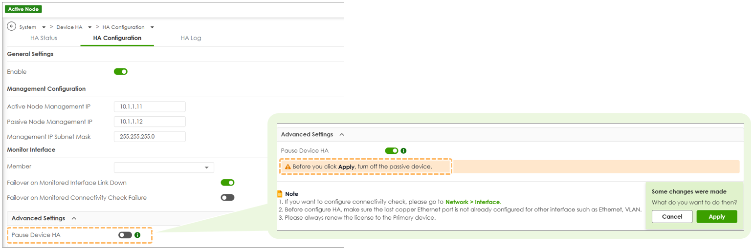The width and height of the screenshot is (754, 249).
Task: Open the HA Log tab
Action: (x=191, y=38)
